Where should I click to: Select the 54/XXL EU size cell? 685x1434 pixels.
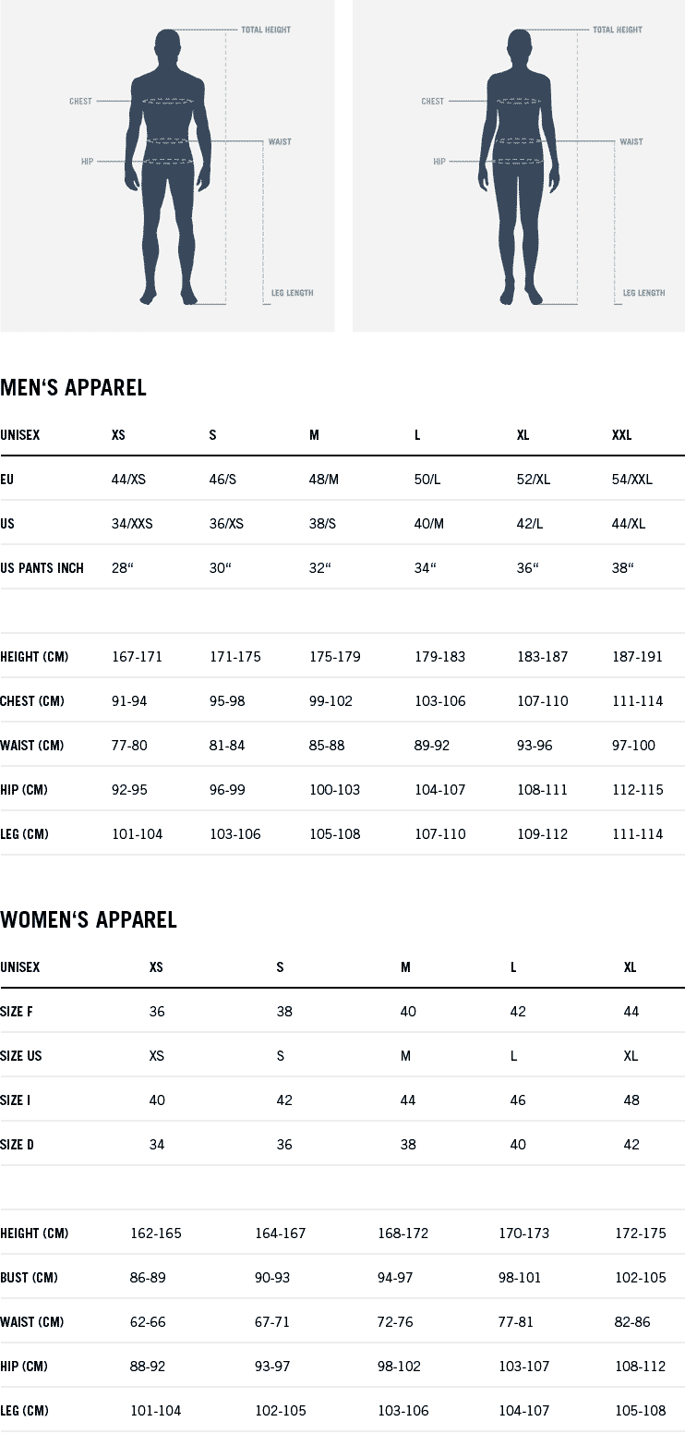coord(632,480)
